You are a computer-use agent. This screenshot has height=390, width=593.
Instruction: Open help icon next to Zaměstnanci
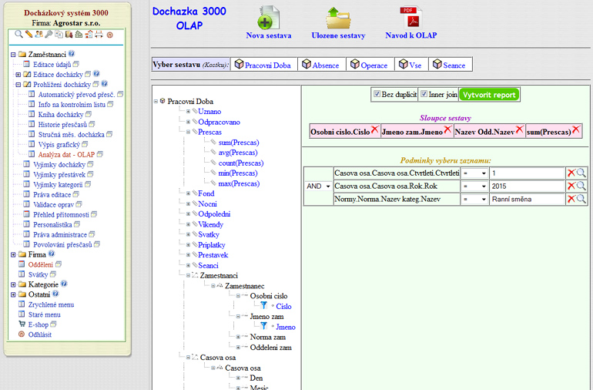pyautogui.click(x=72, y=54)
